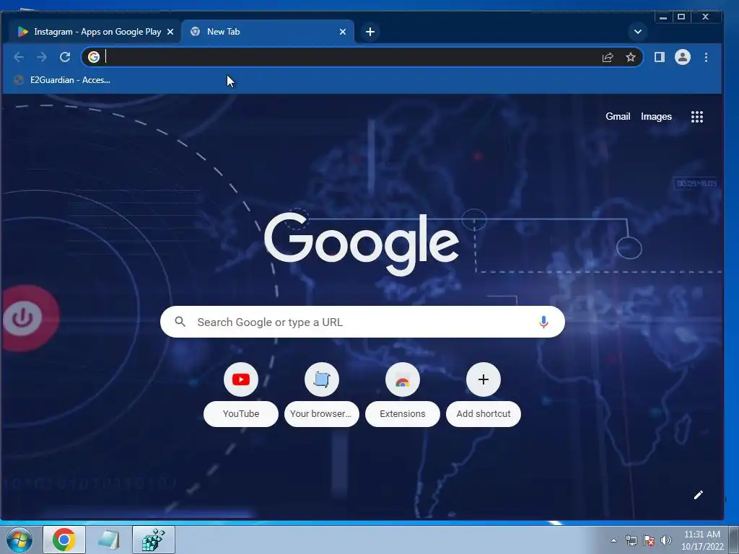Click the Your browser... shortcut label
This screenshot has height=554, width=739.
321,413
